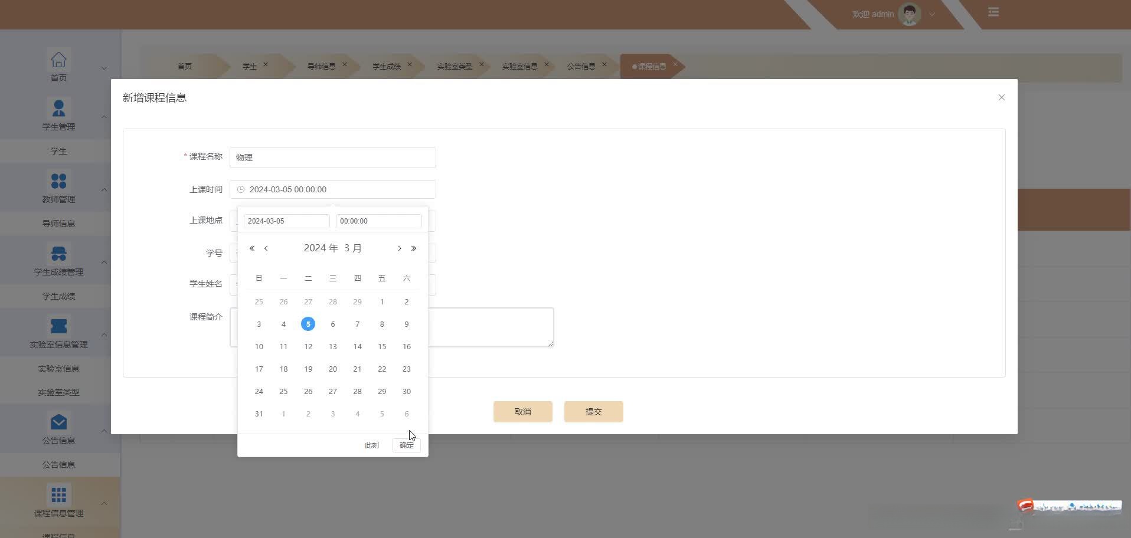Switch to the 学生 tab
This screenshot has height=538, width=1131.
coord(250,66)
